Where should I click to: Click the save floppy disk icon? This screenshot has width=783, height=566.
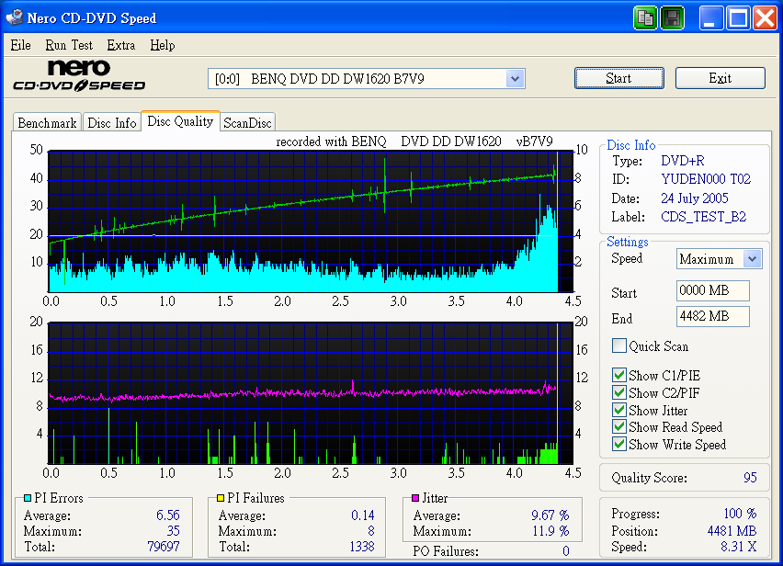click(x=672, y=18)
